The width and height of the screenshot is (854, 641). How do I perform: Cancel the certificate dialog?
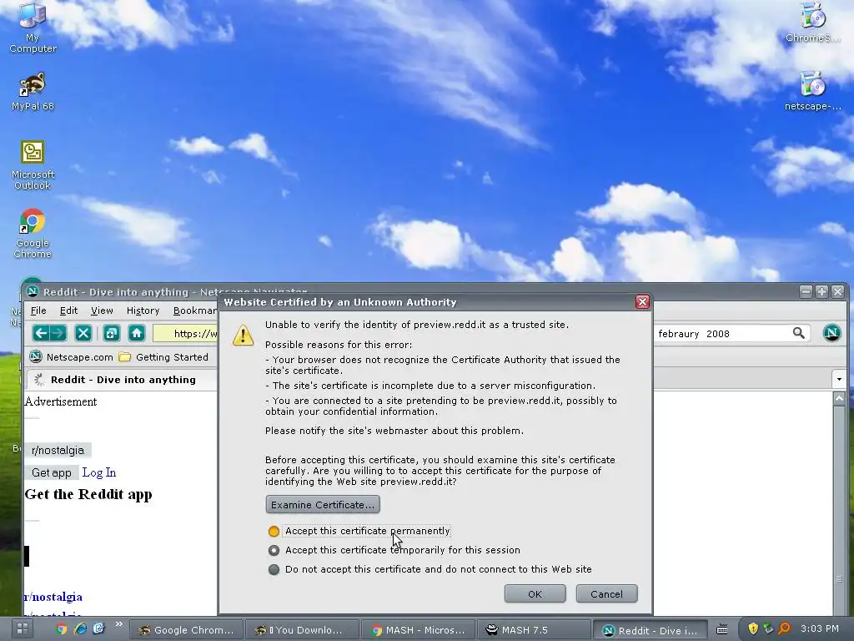click(x=606, y=593)
